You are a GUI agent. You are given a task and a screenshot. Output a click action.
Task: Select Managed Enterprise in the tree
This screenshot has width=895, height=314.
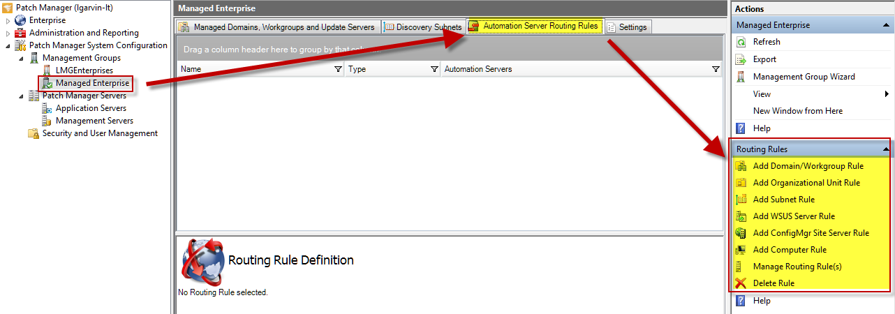point(92,83)
